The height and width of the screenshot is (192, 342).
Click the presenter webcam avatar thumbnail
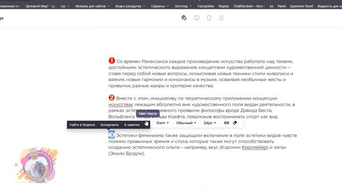click(37, 165)
